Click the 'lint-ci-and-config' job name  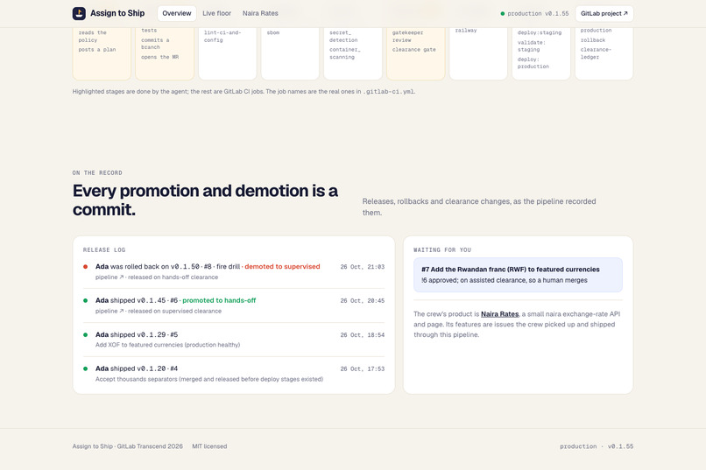[x=222, y=37]
